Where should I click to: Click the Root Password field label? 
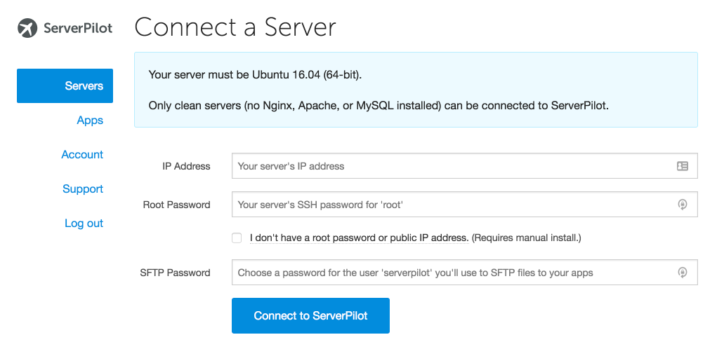[x=176, y=205]
